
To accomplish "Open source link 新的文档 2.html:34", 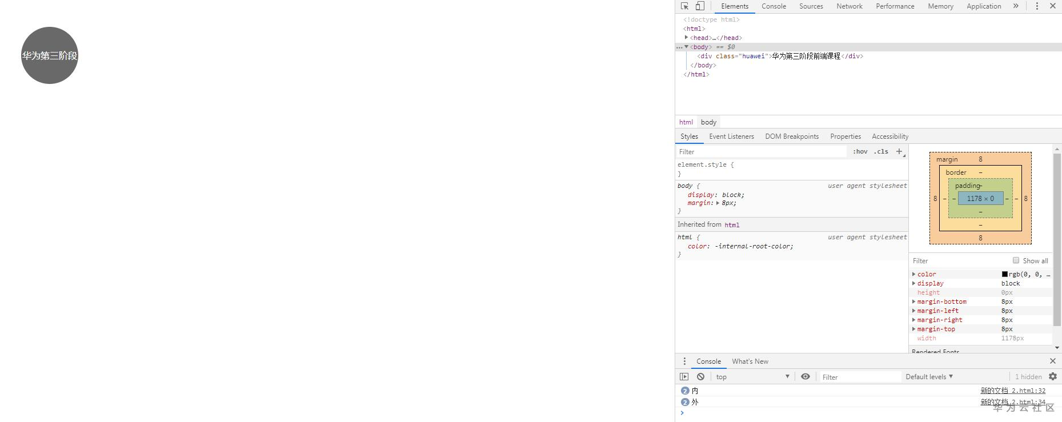I will (1013, 402).
